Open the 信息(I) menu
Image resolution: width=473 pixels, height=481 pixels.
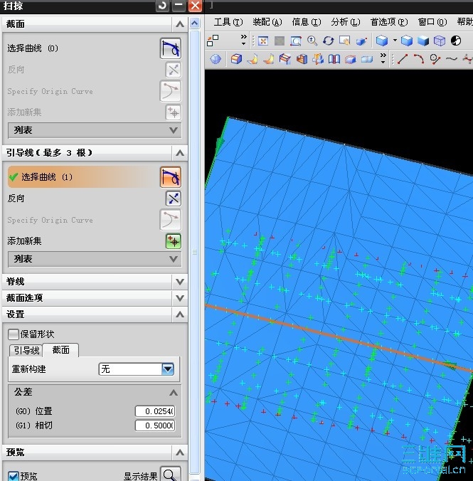(x=307, y=22)
